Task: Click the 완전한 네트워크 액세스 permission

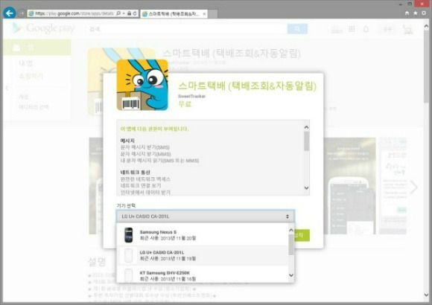Action: [x=145, y=179]
